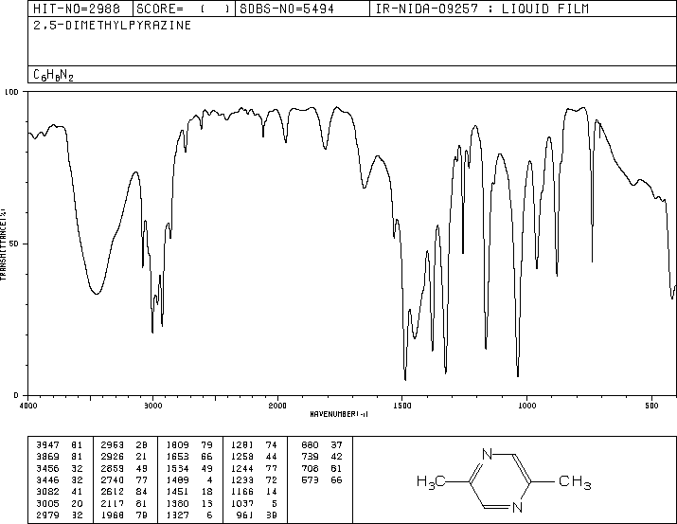Select peak table entry 708
This screenshot has width=677, height=524.
click(310, 468)
